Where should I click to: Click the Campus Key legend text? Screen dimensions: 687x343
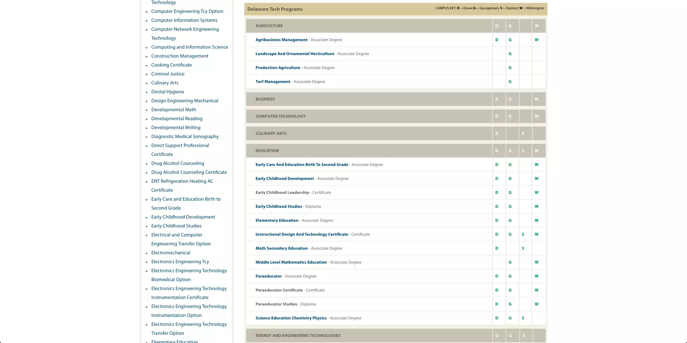pos(489,8)
